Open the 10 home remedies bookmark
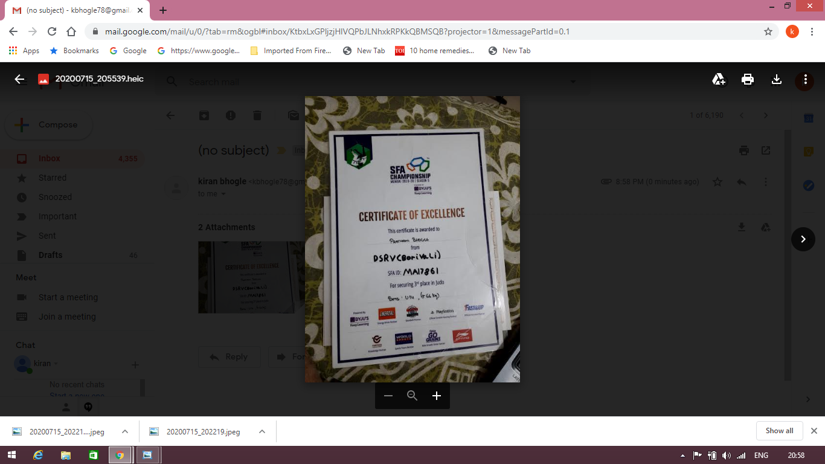 point(435,51)
